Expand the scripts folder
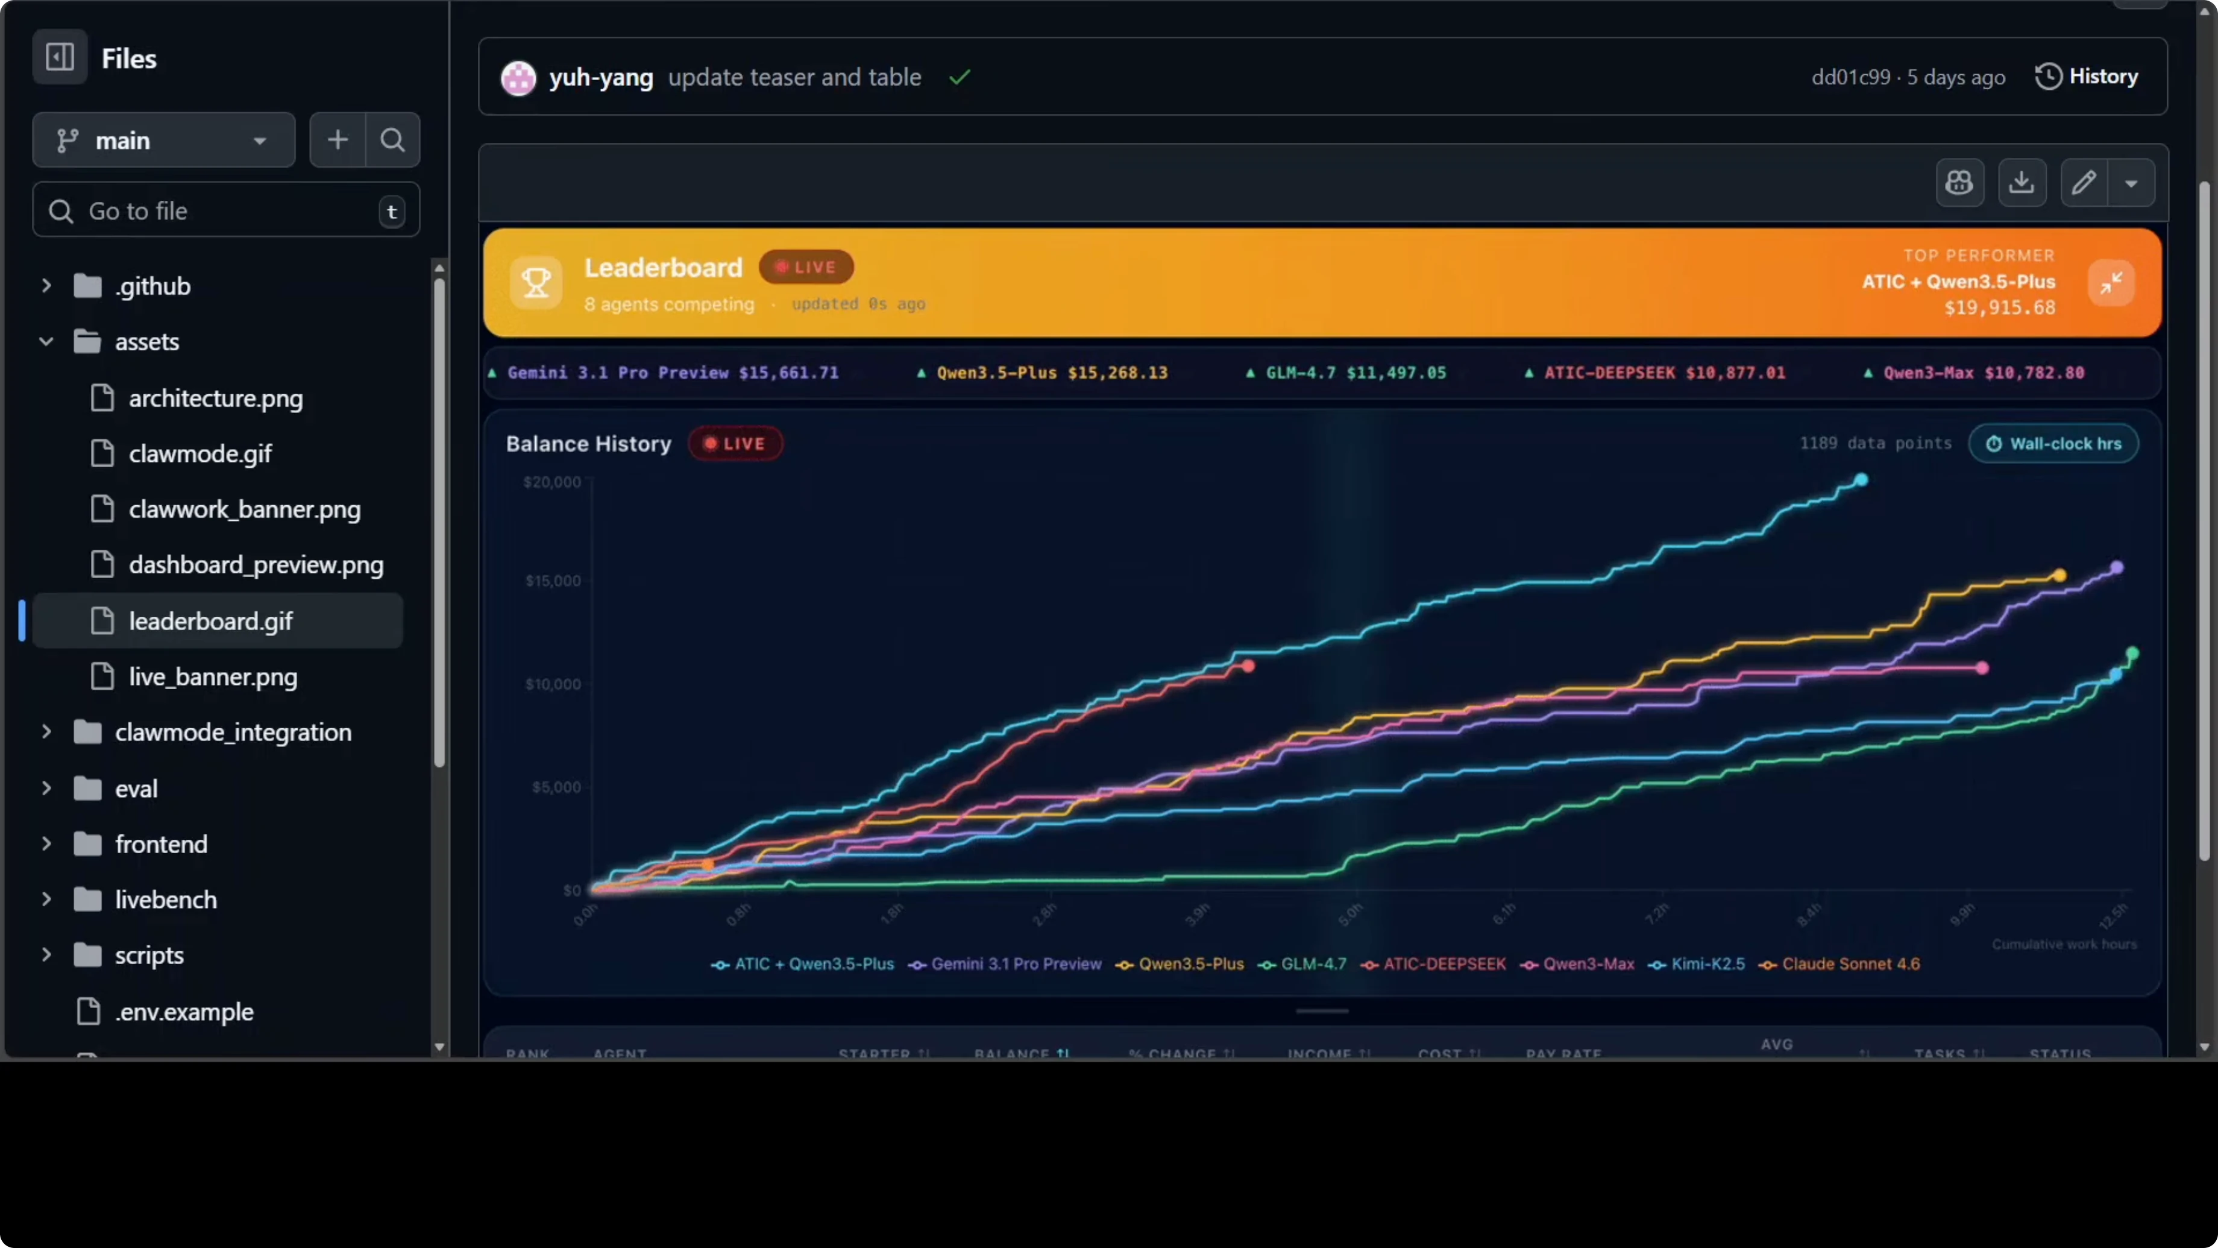Viewport: 2218px width, 1248px height. [x=46, y=954]
